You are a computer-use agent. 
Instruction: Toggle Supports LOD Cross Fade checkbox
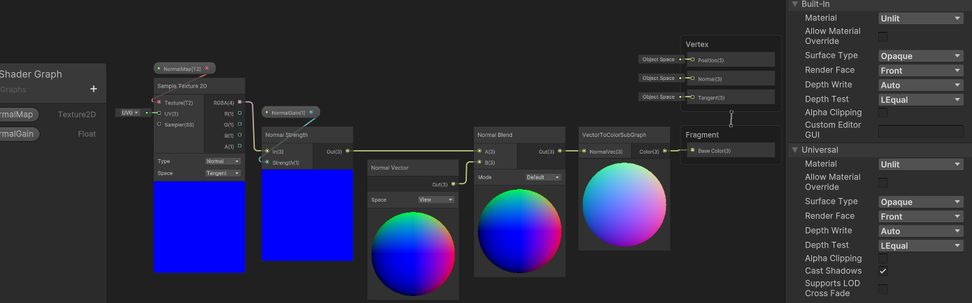coord(883,288)
